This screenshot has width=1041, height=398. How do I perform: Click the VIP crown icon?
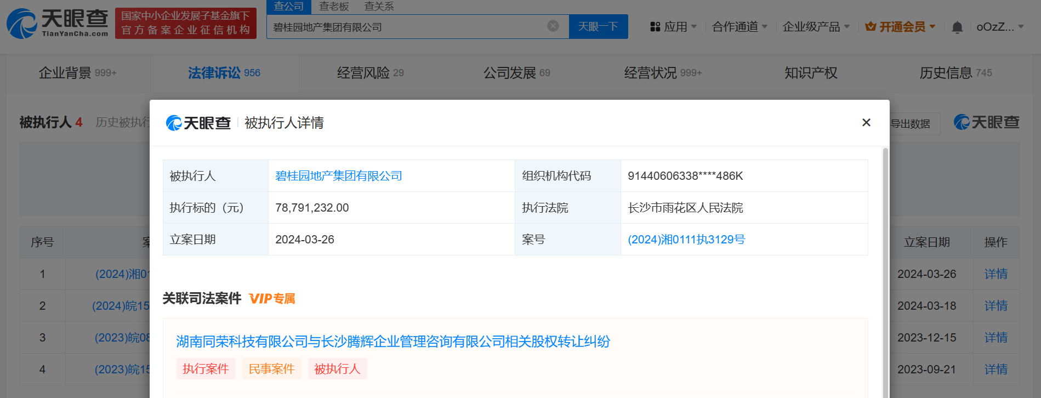[871, 26]
